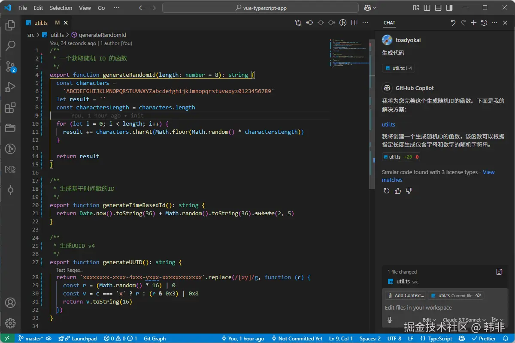Open the Claude 3.7 Sonnet model dropdown

coord(464,320)
